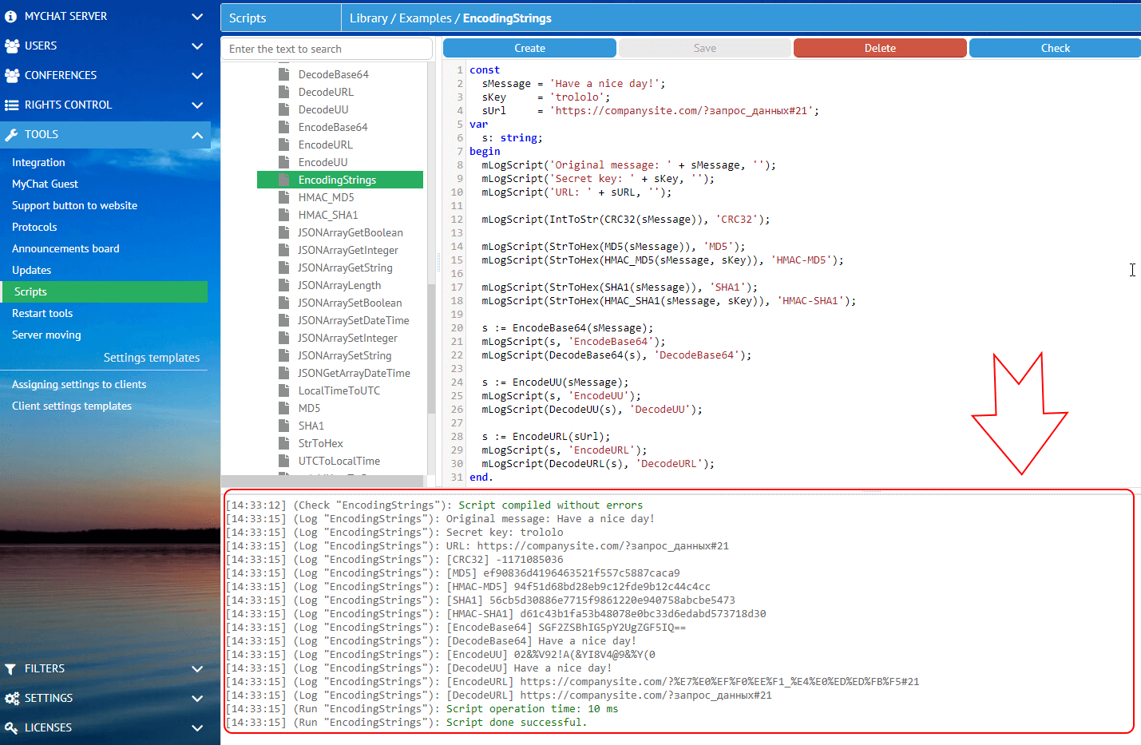Expand the MyChat Server section chevron
Screen dimensions: 1141x745
pyautogui.click(x=197, y=17)
